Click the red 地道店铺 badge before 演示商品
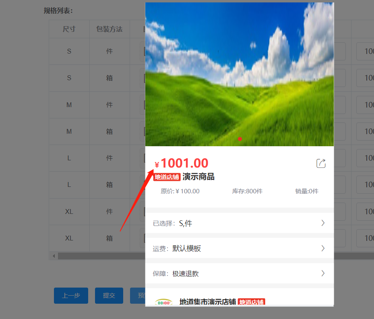The width and height of the screenshot is (374, 319). (x=167, y=177)
